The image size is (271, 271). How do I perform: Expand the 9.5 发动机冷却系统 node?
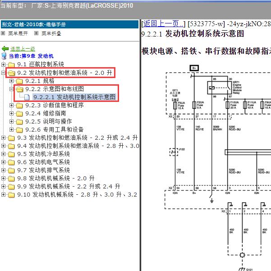(3, 154)
